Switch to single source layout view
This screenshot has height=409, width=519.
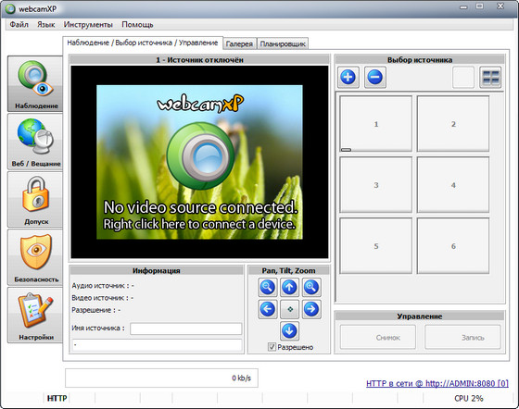[x=463, y=78]
